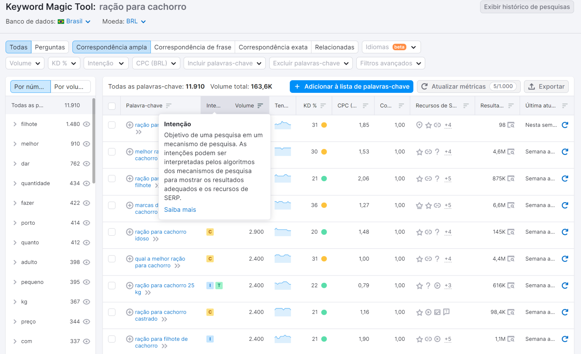Check the checkbox for "ração para cachorro idoso" row
This screenshot has width=581, height=354.
[x=112, y=232]
